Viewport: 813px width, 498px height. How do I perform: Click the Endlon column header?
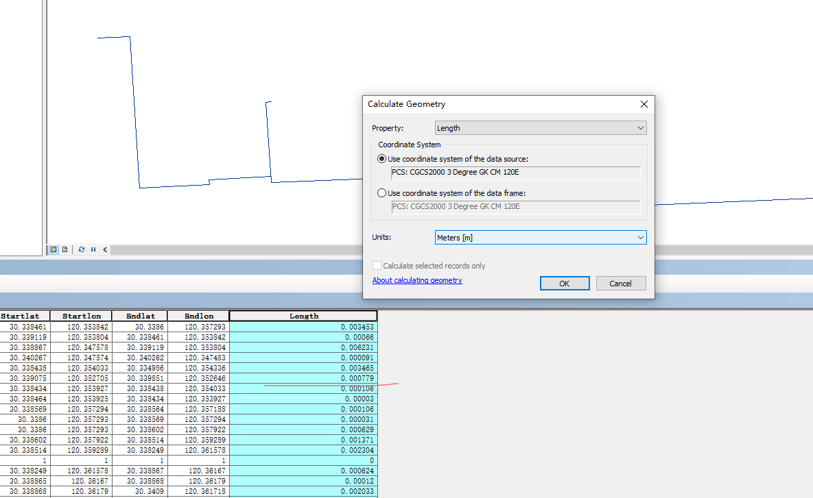pyautogui.click(x=198, y=316)
